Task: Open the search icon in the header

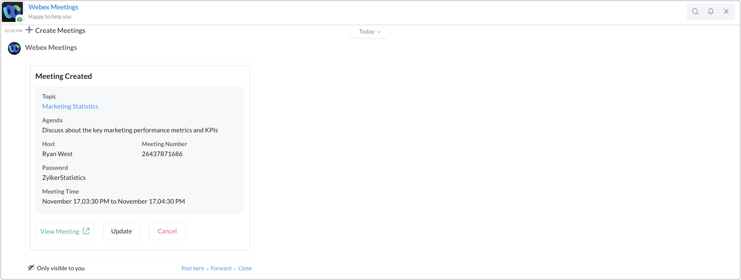Action: click(695, 12)
